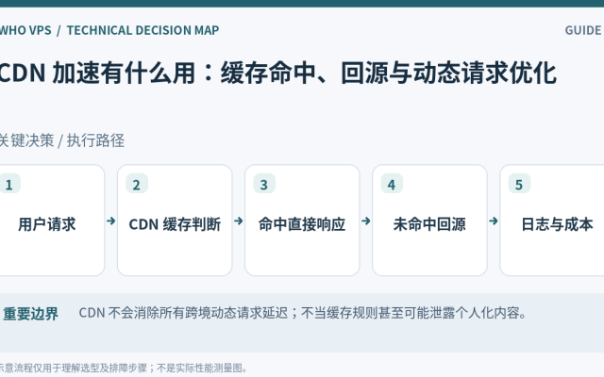Viewport: 604px width, 377px height.
Task: Click the step number 2 badge
Action: pyautogui.click(x=137, y=185)
